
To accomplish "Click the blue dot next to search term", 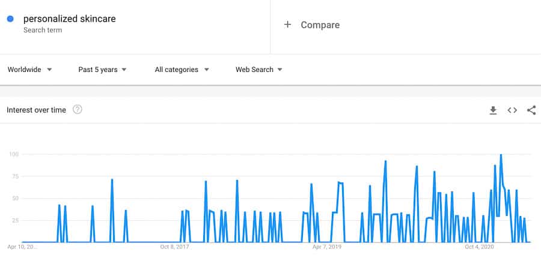I will pos(10,19).
